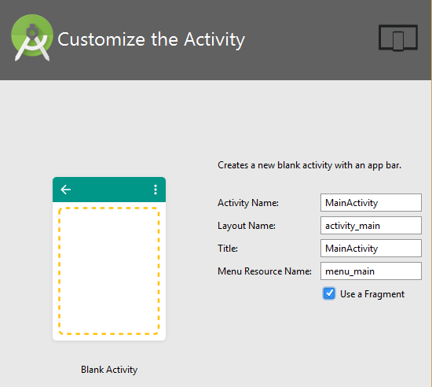Click the Activity Name: label
Viewport: 432px width, 387px height.
pos(248,203)
